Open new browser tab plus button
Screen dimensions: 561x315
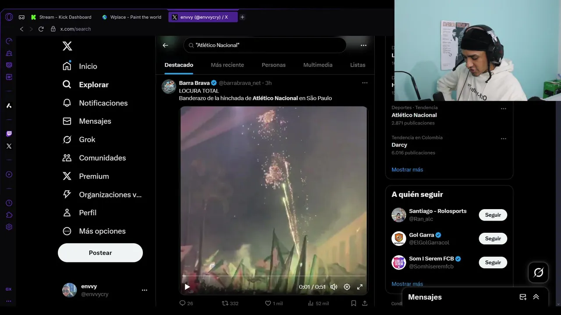coord(242,17)
